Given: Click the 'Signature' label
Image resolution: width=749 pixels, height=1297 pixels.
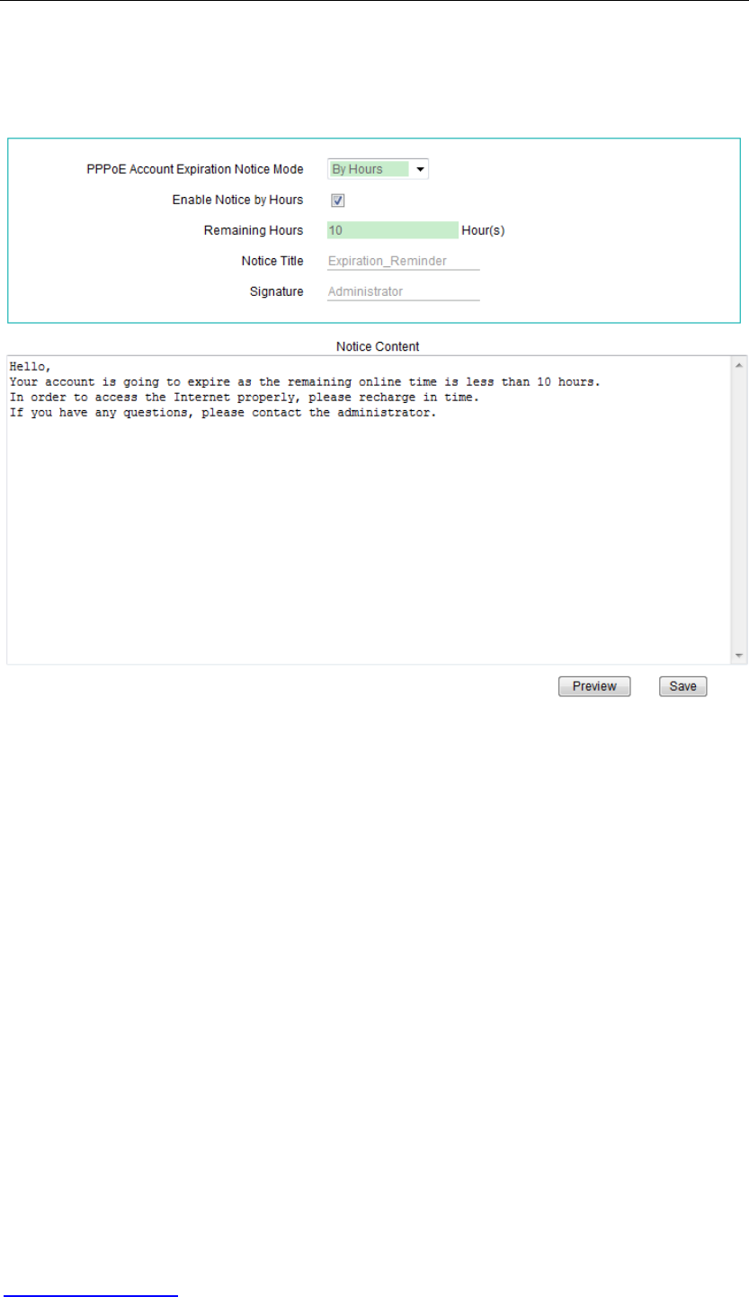Looking at the screenshot, I should tap(277, 291).
